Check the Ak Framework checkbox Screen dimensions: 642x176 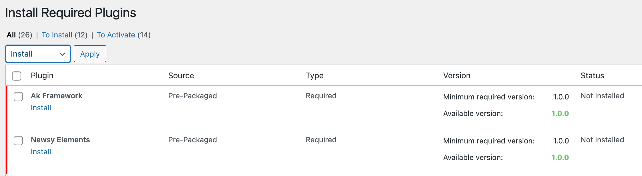(x=18, y=97)
